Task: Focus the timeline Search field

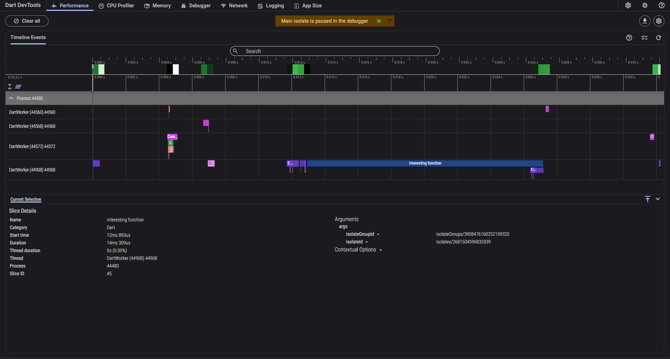Action: [x=334, y=51]
